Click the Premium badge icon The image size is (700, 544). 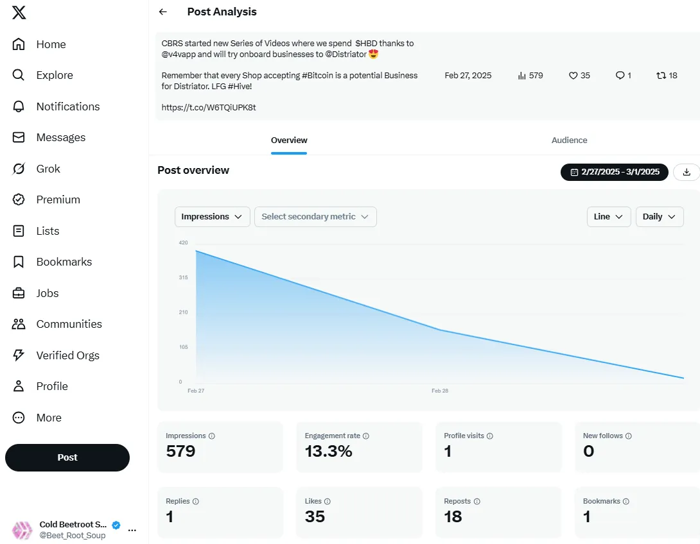click(19, 200)
